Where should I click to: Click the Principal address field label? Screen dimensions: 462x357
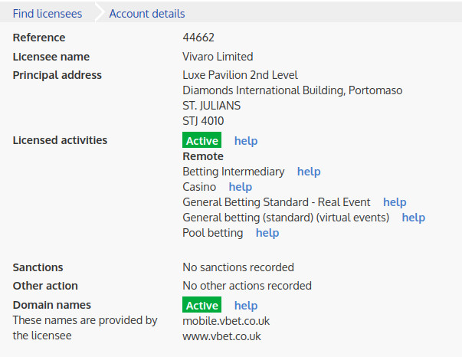(x=57, y=75)
